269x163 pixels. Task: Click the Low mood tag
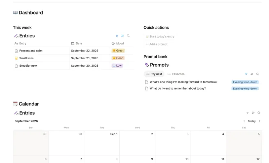click(117, 66)
